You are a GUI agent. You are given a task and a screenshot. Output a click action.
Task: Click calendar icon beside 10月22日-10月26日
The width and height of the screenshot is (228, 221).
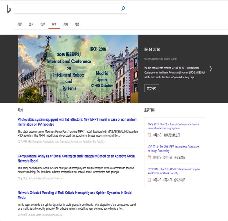(149, 180)
